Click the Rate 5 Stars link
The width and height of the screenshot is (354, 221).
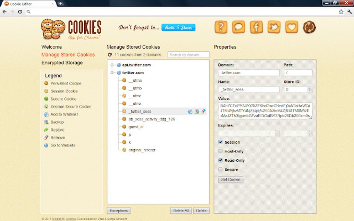[x=178, y=27]
